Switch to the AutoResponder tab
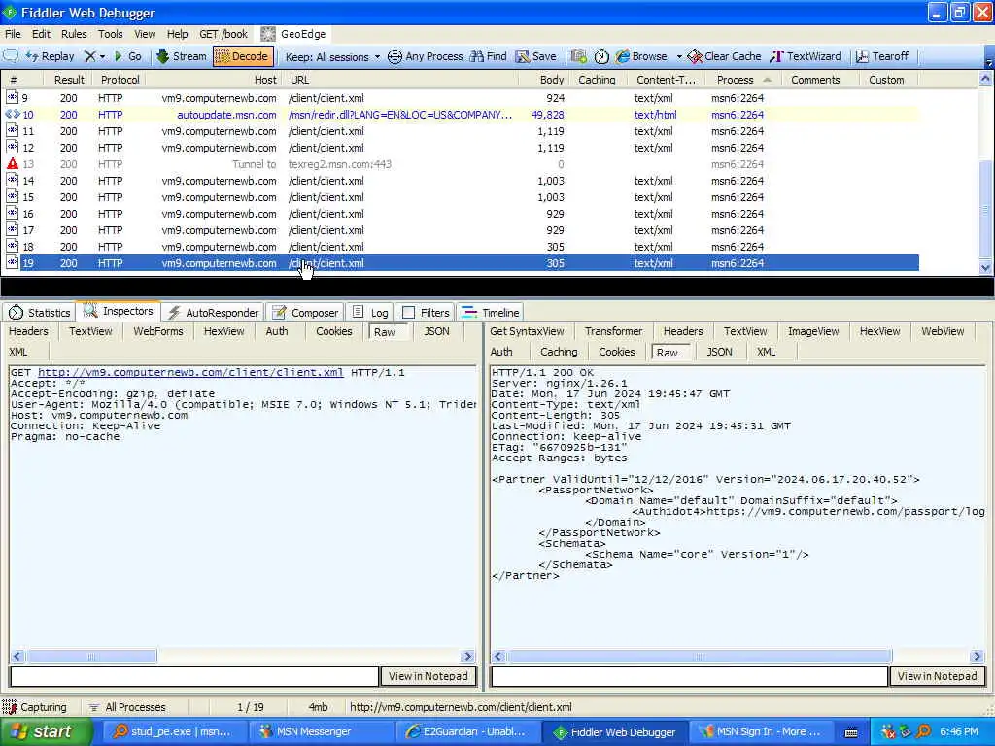Image resolution: width=995 pixels, height=746 pixels. click(x=213, y=312)
